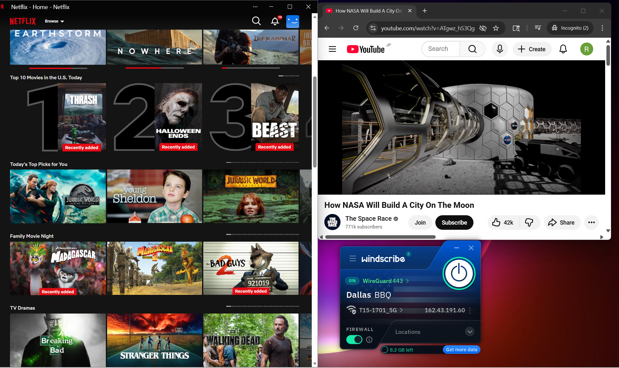Click YouTube page horizontal scrollbar

[381, 237]
